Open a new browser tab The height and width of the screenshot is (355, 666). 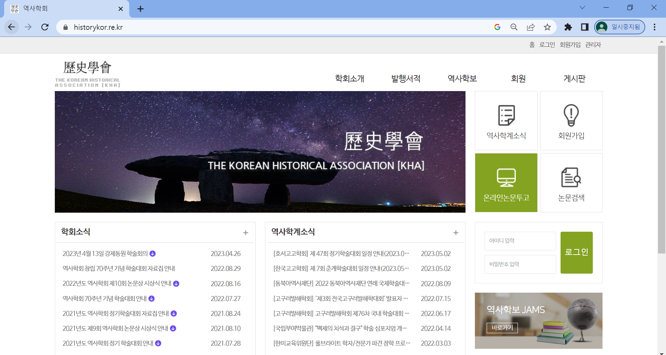[x=140, y=9]
